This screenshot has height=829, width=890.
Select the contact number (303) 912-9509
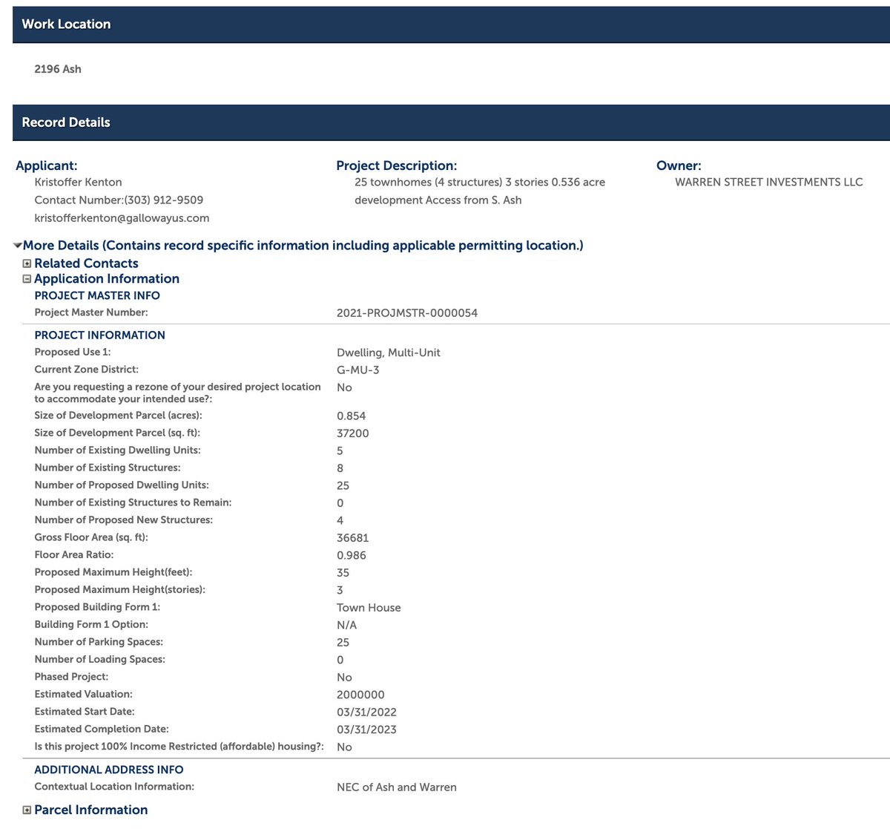coord(164,200)
